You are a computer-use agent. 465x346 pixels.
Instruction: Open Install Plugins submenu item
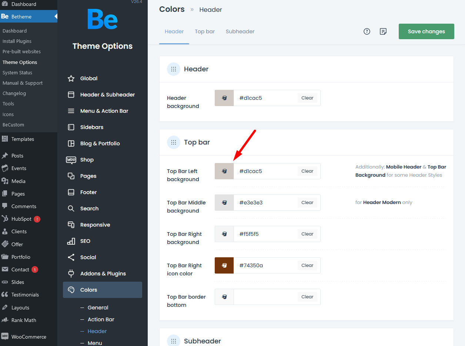(17, 41)
